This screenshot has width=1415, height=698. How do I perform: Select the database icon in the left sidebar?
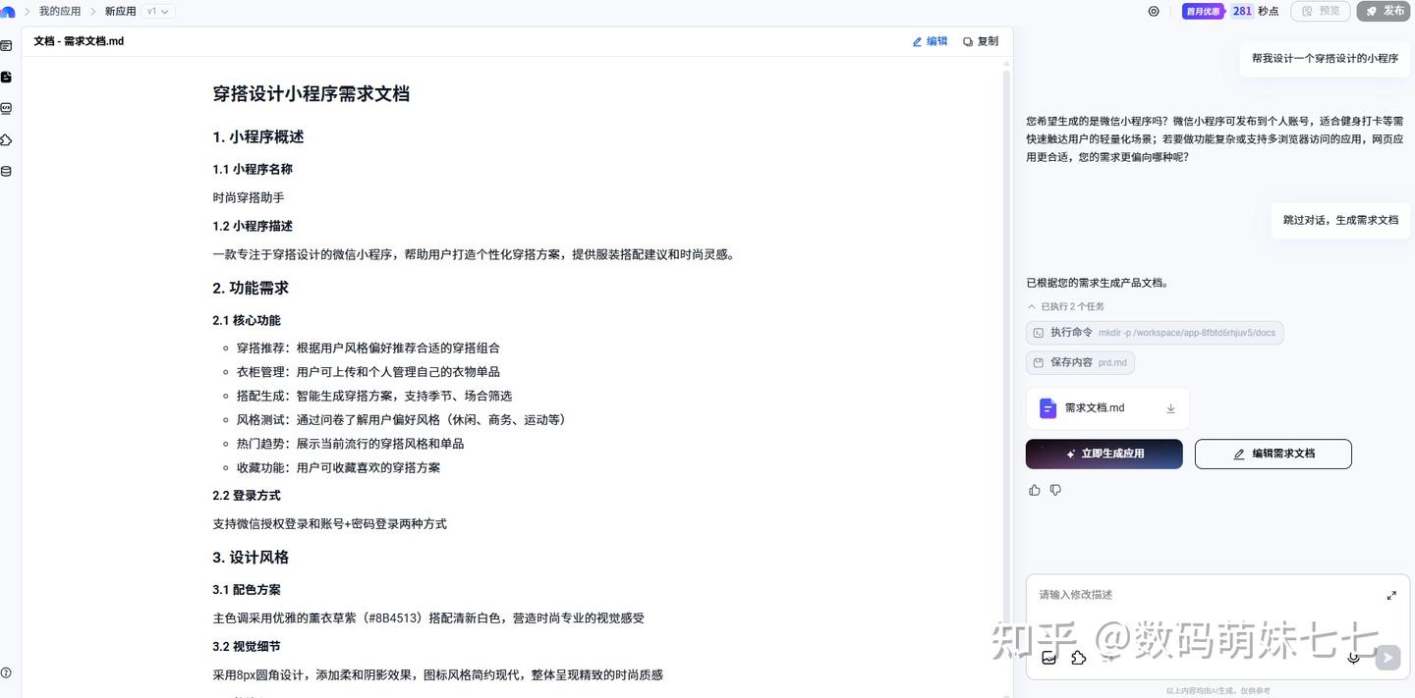pyautogui.click(x=6, y=171)
